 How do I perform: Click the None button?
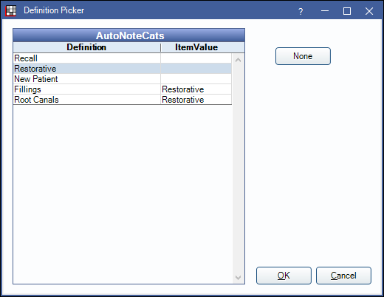pos(303,56)
